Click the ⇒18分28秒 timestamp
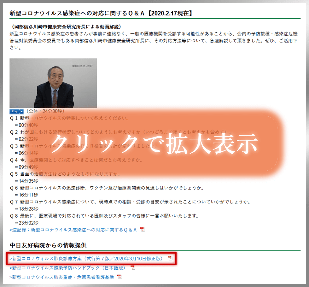Image resolution: width=309 pixels, height=287 pixels. tap(26, 209)
